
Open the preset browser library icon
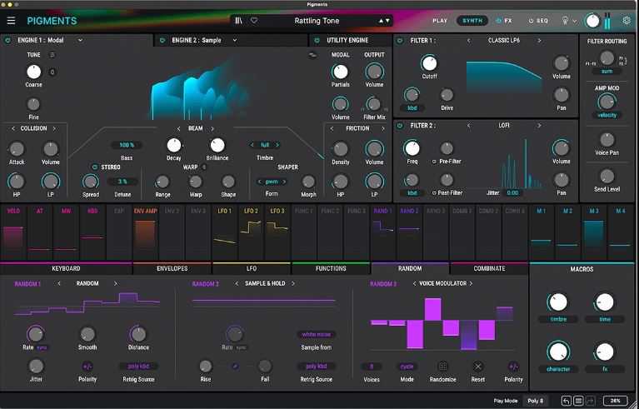239,20
